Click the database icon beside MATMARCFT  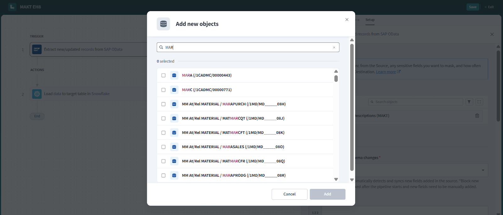pyautogui.click(x=174, y=133)
